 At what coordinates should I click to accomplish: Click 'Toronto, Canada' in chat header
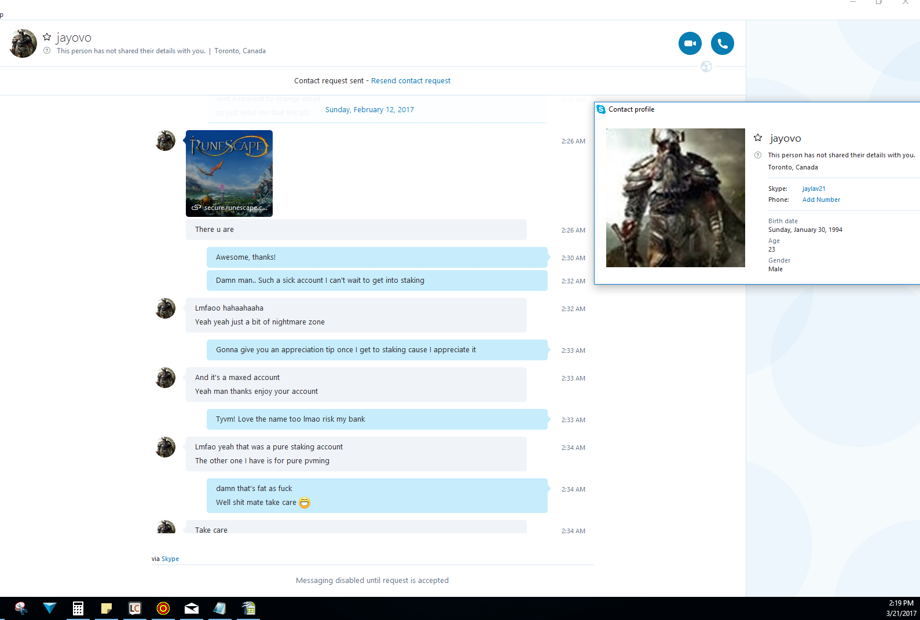tap(240, 51)
